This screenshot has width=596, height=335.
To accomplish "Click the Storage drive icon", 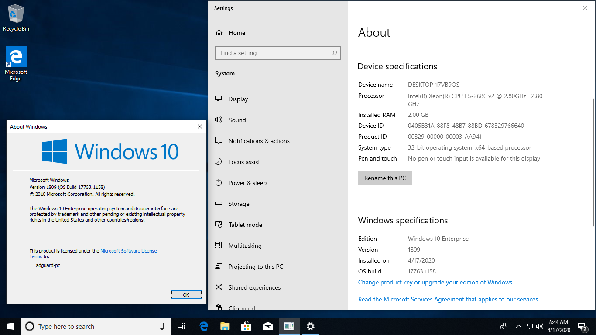I will (219, 204).
